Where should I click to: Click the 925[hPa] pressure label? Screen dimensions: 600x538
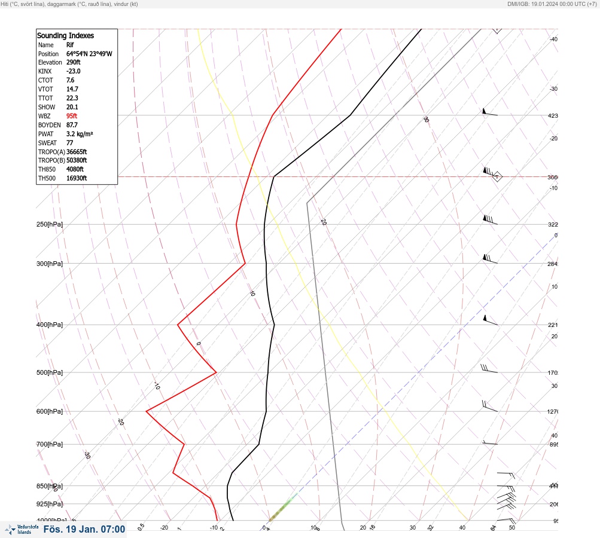50,504
